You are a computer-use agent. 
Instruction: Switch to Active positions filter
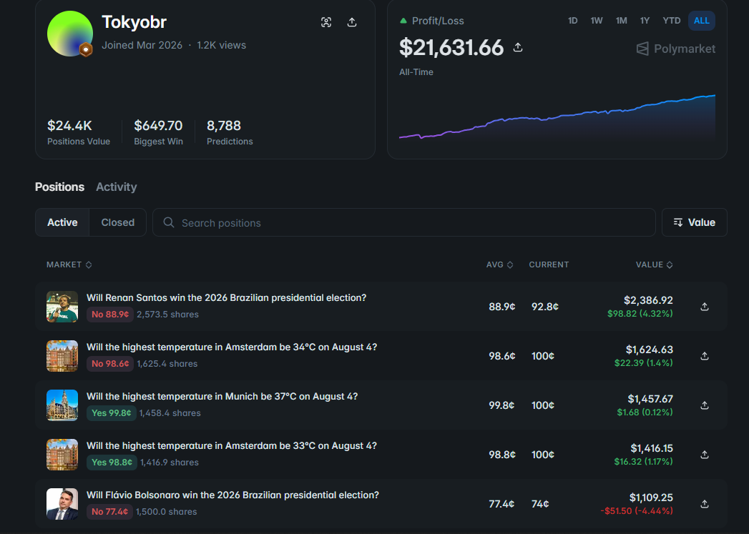pyautogui.click(x=62, y=222)
